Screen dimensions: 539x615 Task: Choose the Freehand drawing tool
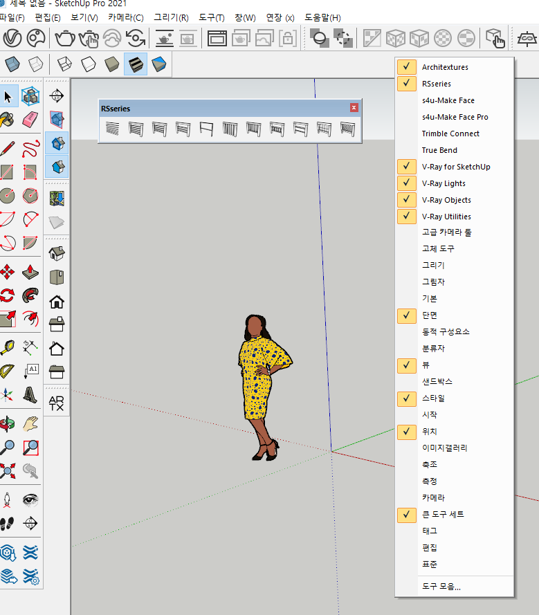pyautogui.click(x=30, y=149)
